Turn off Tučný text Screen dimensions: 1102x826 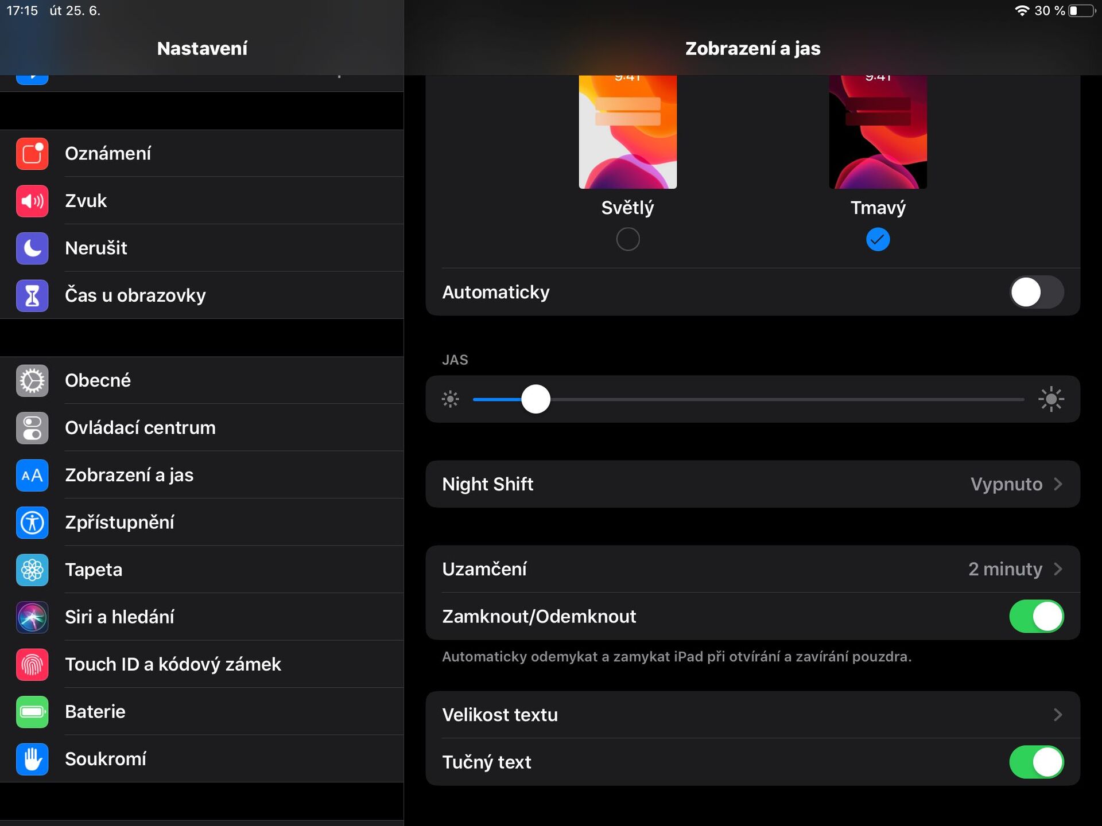point(1037,762)
